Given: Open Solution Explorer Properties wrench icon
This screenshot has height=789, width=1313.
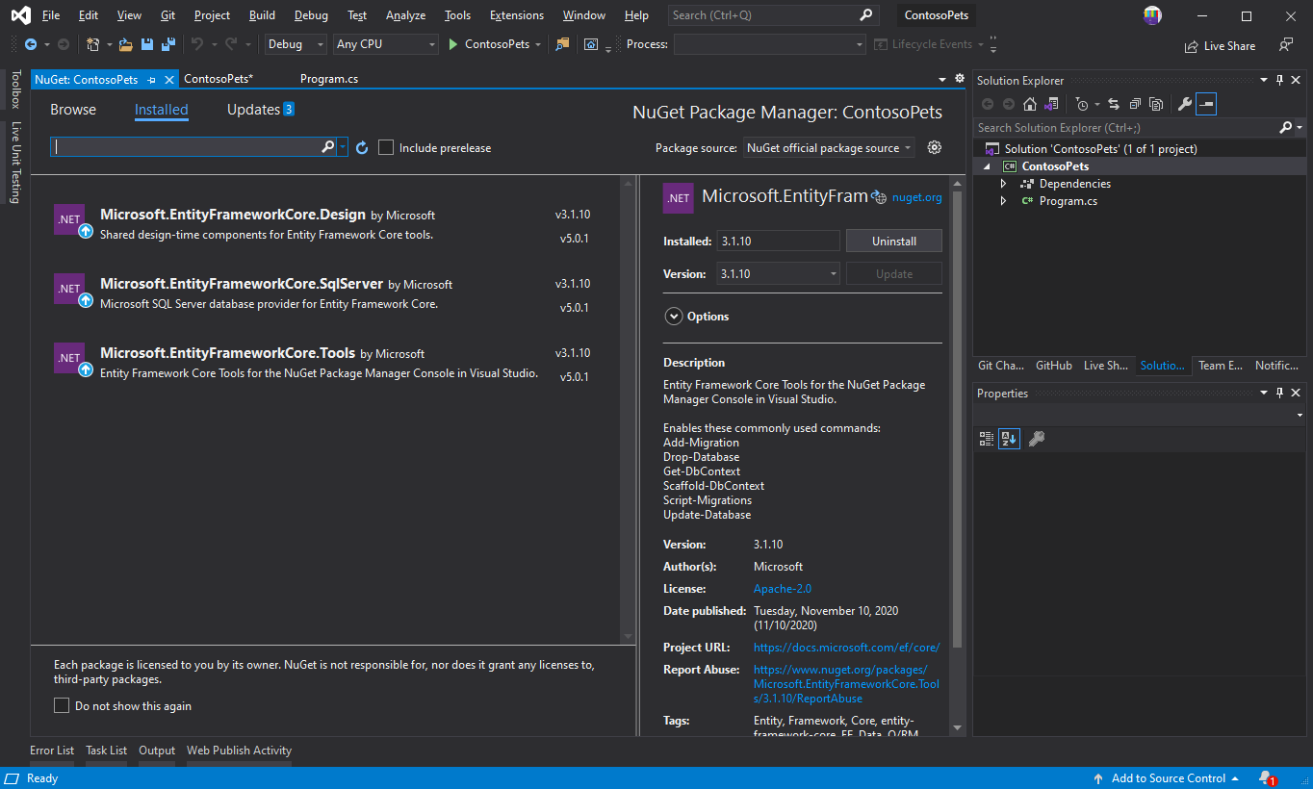Looking at the screenshot, I should point(1185,104).
